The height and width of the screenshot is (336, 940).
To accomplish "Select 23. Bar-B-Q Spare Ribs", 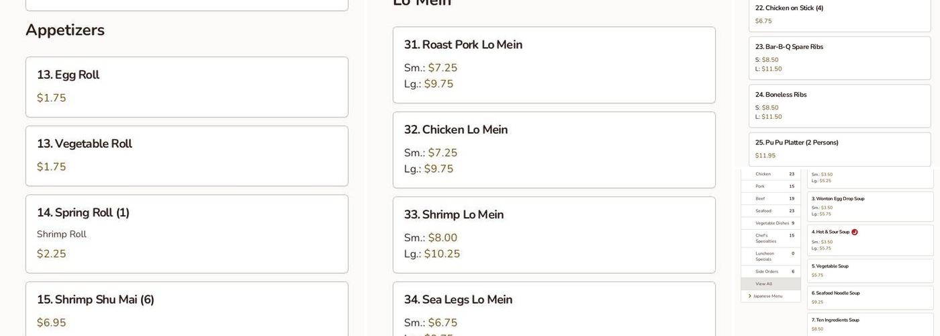I will [x=839, y=58].
